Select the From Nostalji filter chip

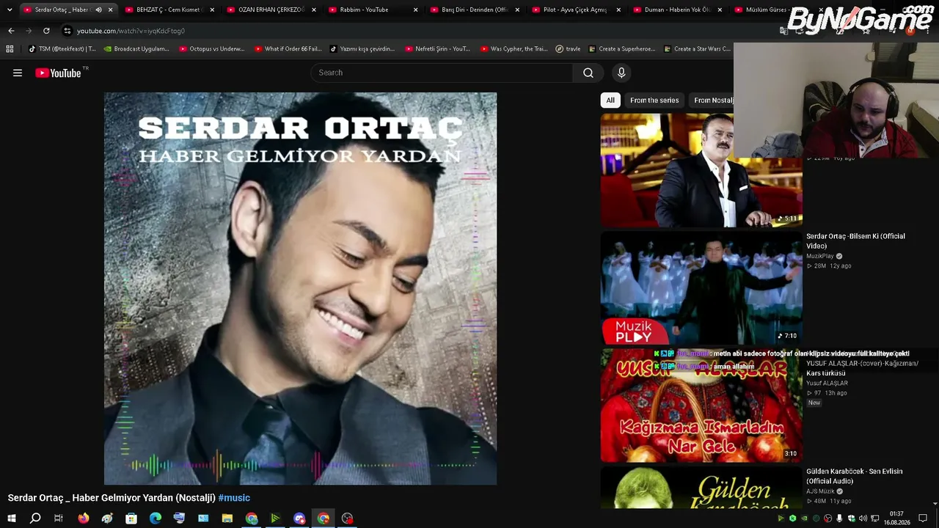(x=711, y=100)
